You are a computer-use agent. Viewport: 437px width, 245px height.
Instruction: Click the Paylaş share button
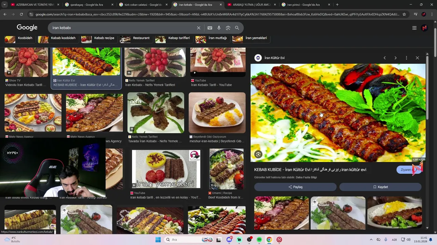295,187
